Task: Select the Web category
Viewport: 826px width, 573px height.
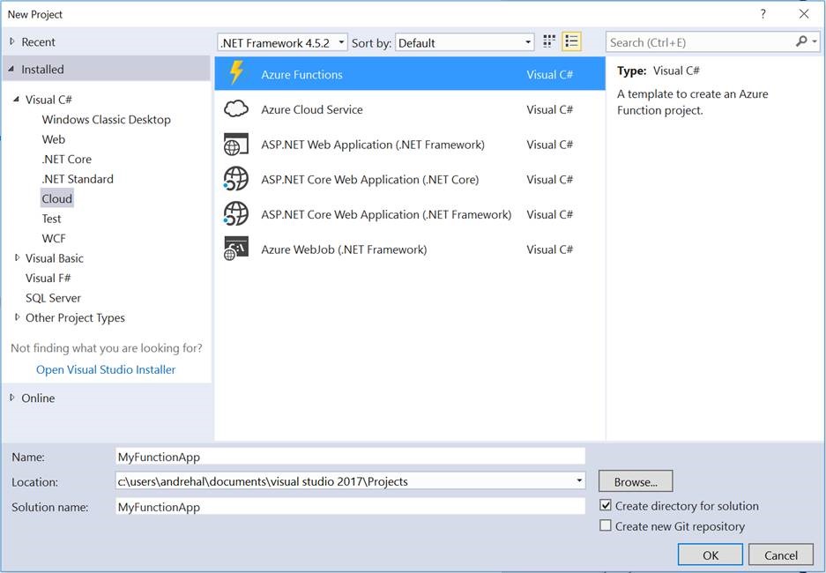Action: tap(54, 139)
